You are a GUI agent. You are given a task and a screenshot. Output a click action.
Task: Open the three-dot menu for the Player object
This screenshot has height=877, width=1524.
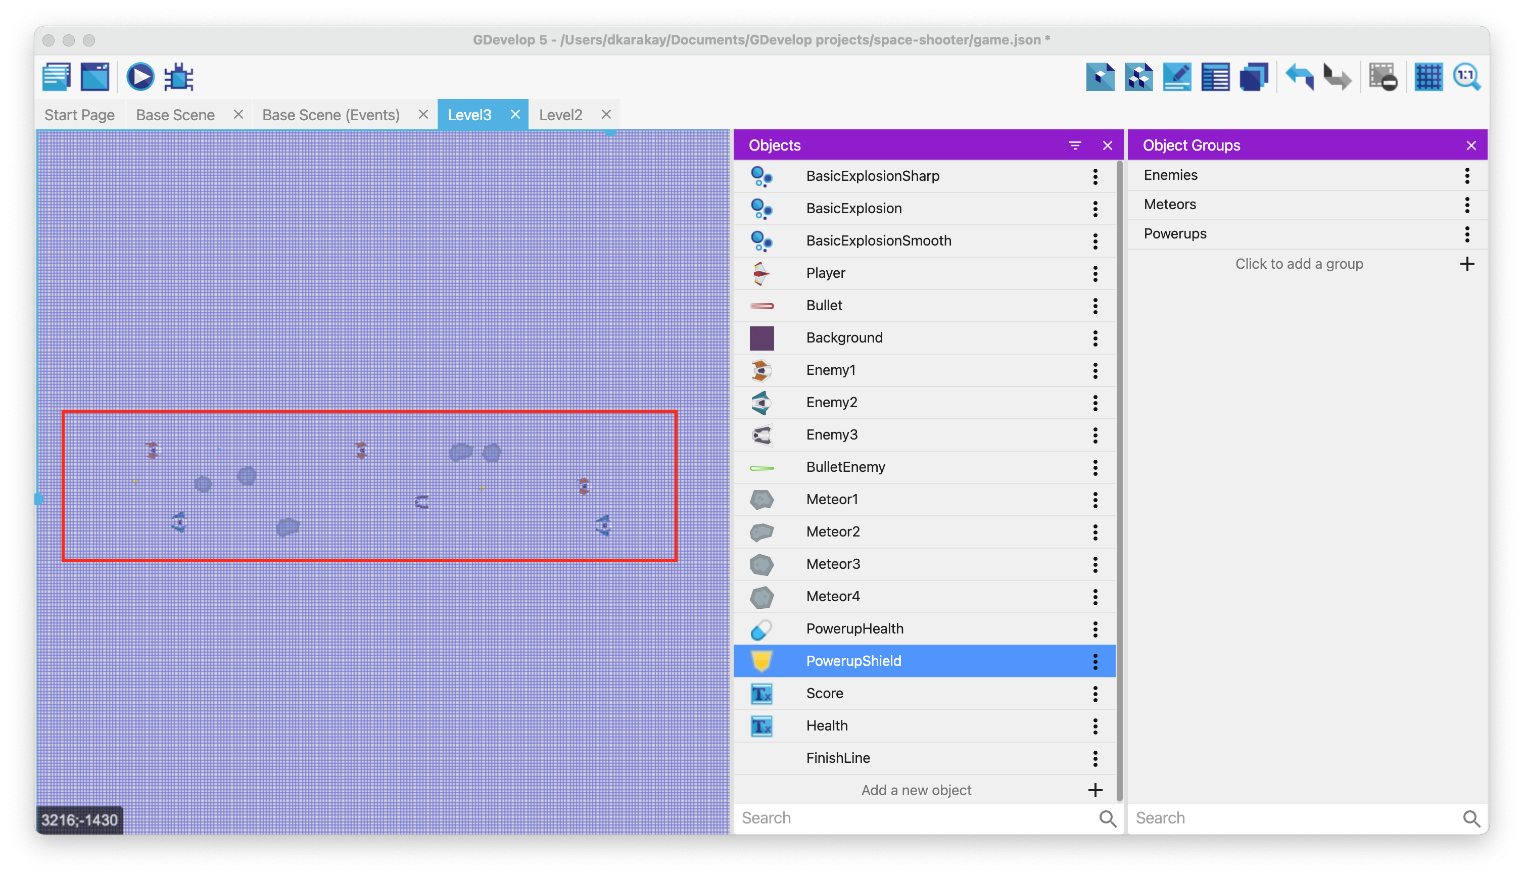tap(1095, 273)
